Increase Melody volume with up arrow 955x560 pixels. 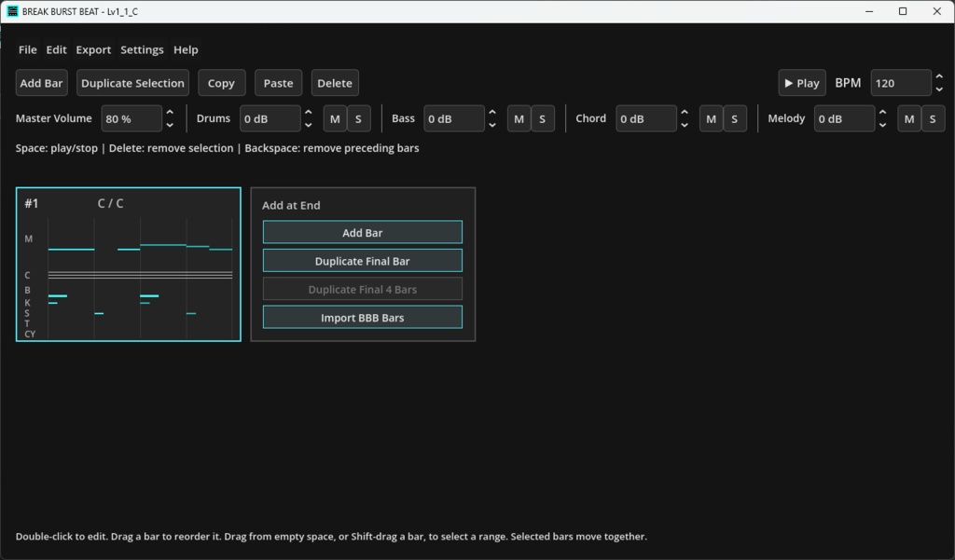click(882, 113)
